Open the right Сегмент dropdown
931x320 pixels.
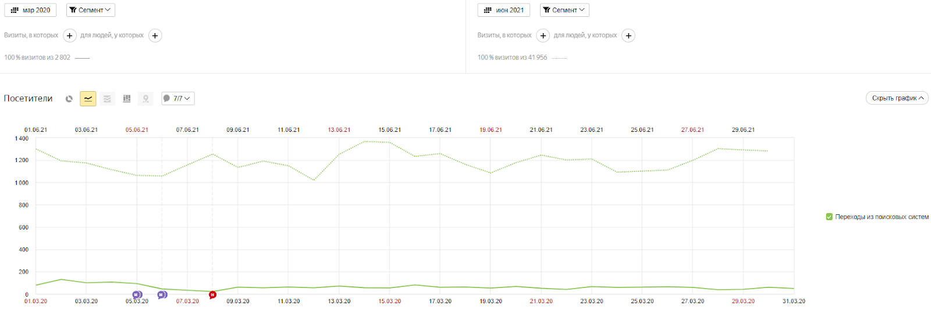[564, 10]
